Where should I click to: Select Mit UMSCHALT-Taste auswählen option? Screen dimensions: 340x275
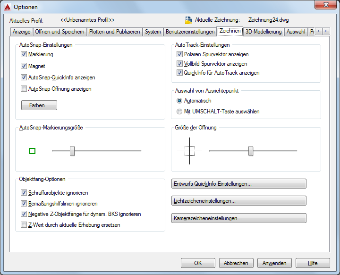click(179, 112)
